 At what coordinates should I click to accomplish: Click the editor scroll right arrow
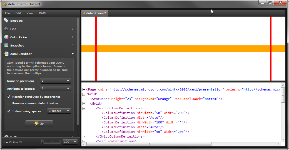point(278,144)
